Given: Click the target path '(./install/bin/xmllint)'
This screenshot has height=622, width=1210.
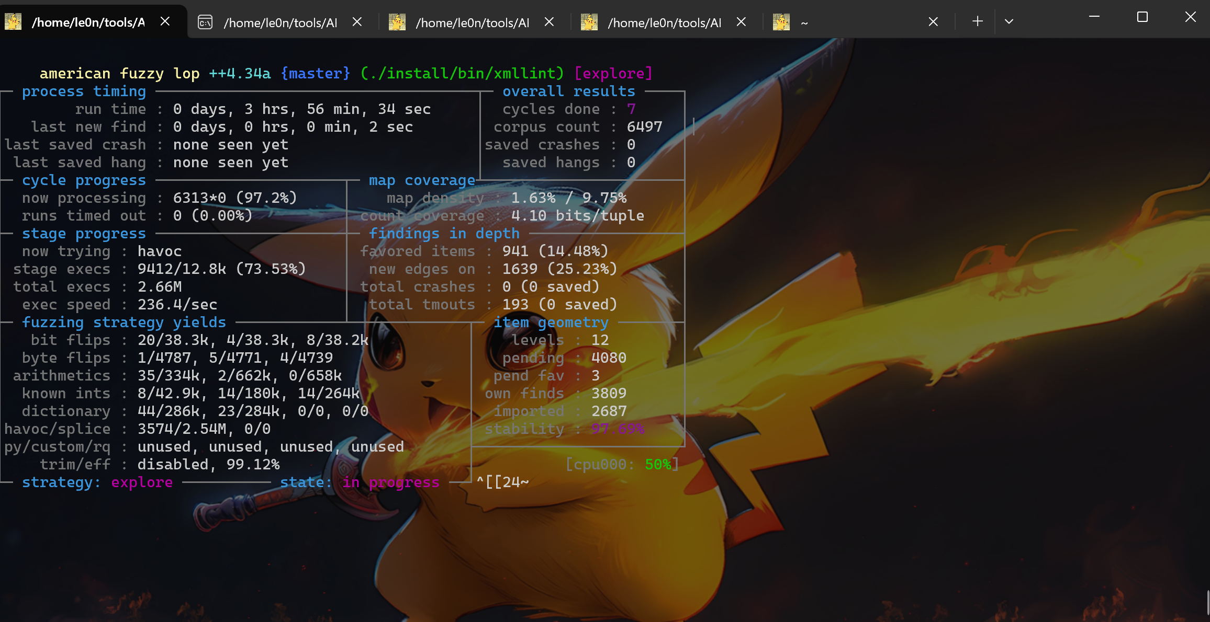Looking at the screenshot, I should point(462,73).
